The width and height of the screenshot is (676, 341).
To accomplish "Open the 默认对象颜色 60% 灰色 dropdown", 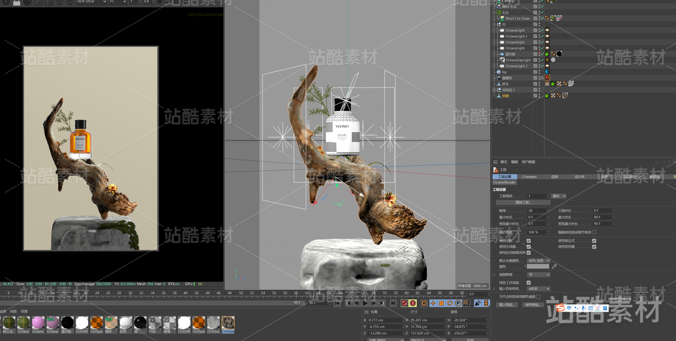I will (539, 261).
